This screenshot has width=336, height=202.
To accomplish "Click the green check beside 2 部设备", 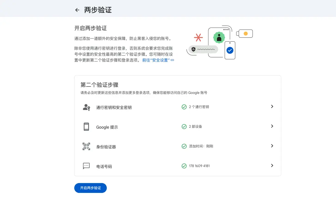I will pyautogui.click(x=184, y=126).
